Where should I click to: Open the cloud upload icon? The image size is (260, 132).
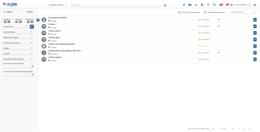190,5
